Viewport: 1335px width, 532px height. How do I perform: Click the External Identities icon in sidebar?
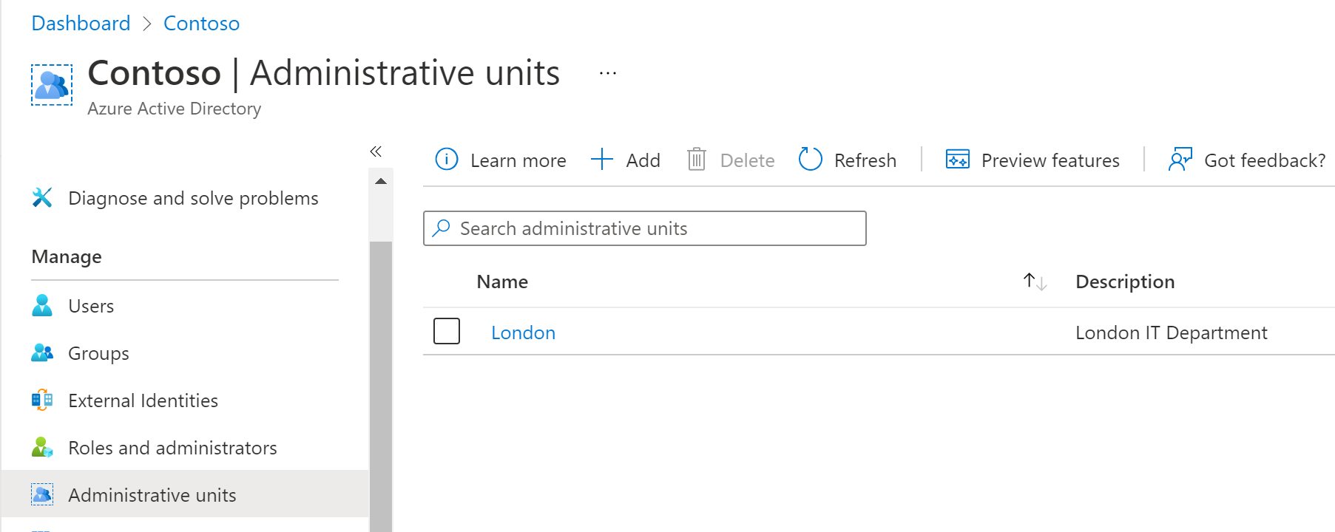[x=42, y=400]
